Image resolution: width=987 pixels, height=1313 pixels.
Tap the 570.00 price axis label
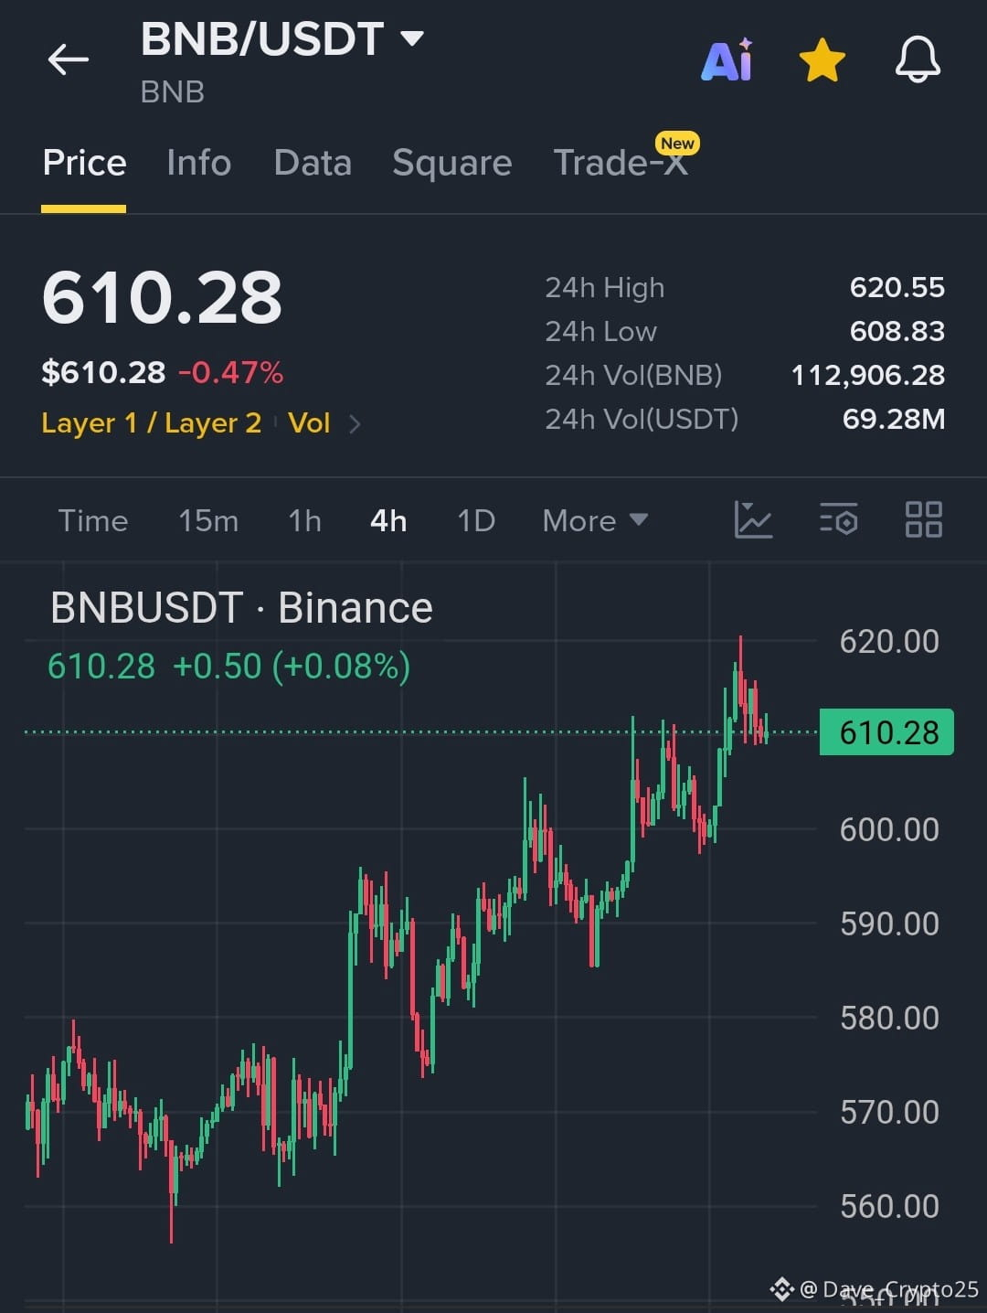pos(889,1113)
